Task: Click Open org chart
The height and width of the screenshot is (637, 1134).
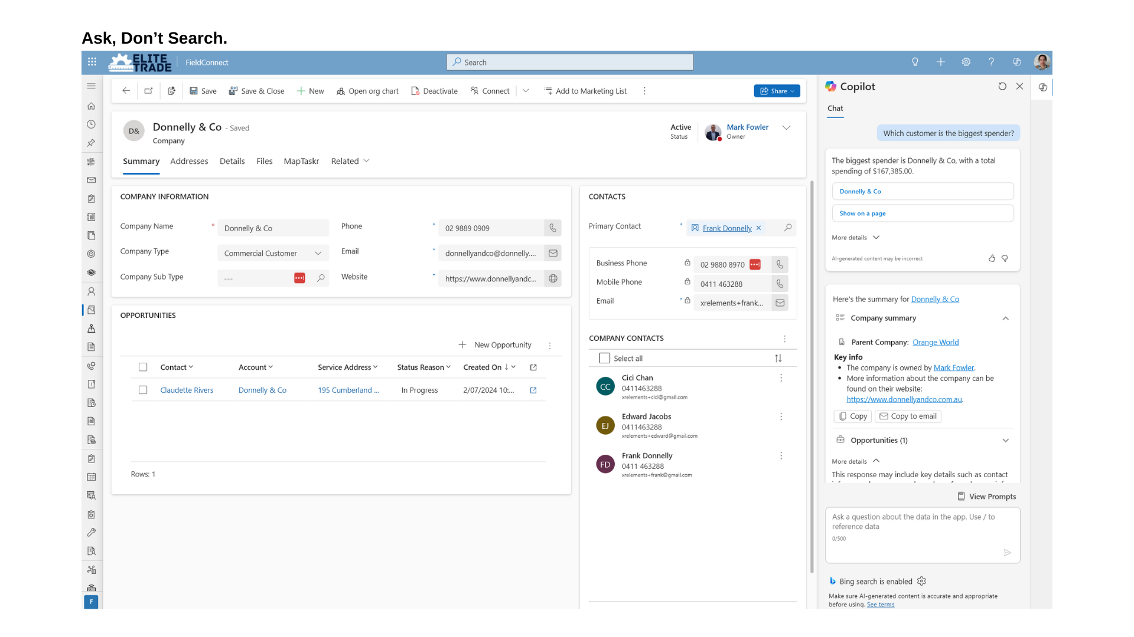Action: click(367, 91)
